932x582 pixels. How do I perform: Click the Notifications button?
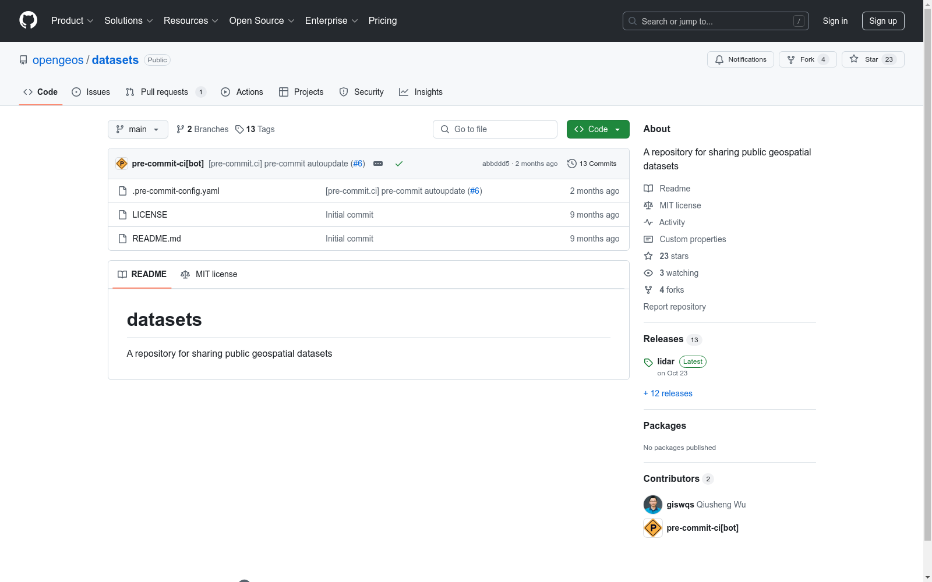pyautogui.click(x=740, y=59)
